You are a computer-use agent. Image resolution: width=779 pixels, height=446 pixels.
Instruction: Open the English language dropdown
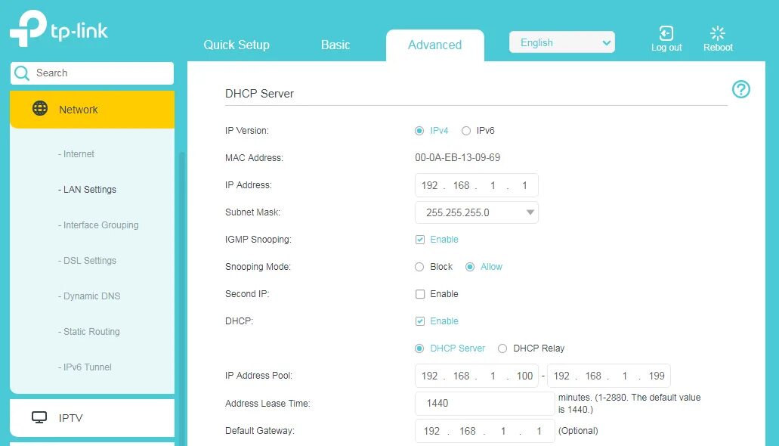(562, 42)
